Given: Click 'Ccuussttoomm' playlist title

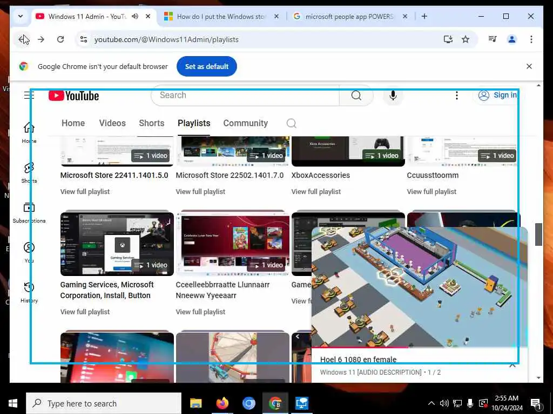Looking at the screenshot, I should 433,175.
